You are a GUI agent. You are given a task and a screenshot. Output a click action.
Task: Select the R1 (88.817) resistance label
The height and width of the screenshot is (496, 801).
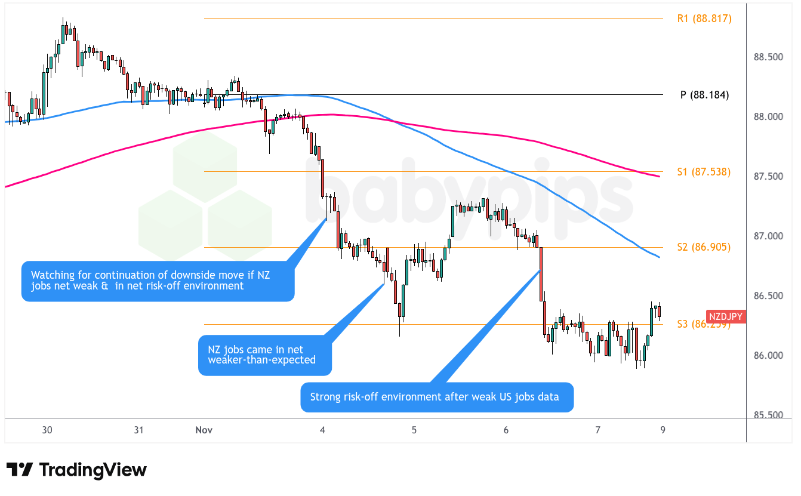coord(704,19)
